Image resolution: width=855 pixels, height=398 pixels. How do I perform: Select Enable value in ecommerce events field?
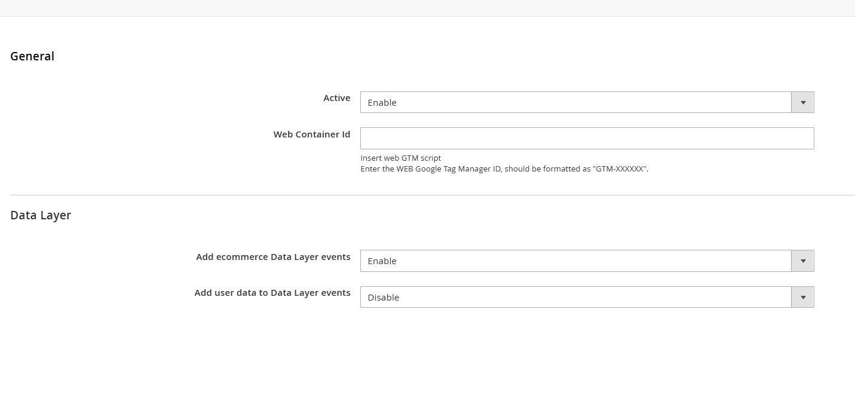[x=382, y=261]
